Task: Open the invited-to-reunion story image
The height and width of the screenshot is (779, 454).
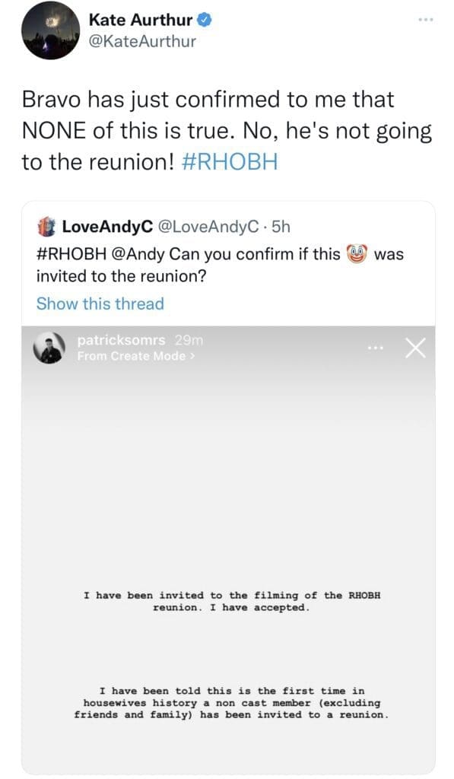Action: click(x=228, y=549)
